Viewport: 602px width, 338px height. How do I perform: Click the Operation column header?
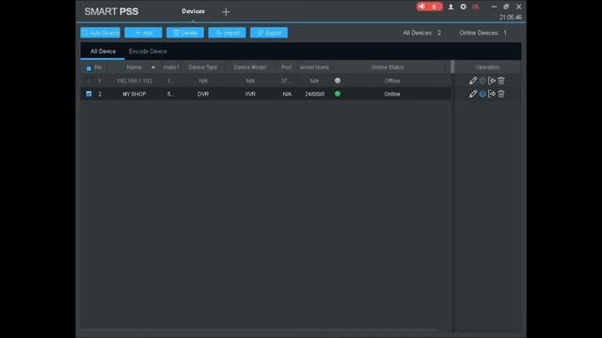pos(487,67)
